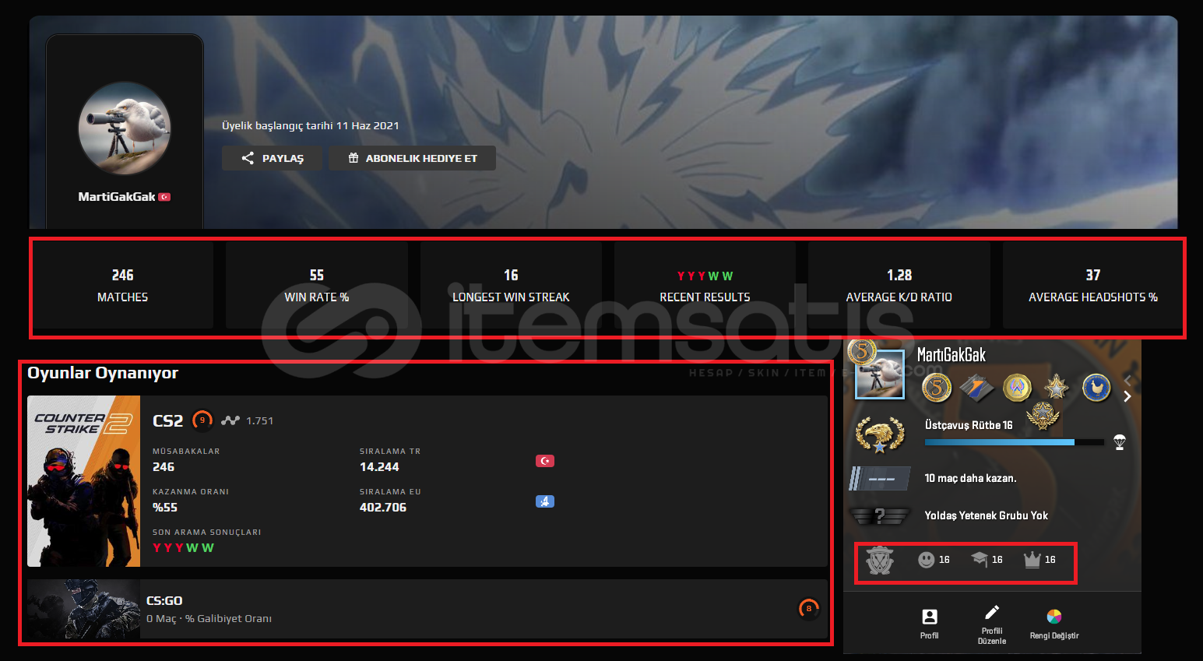Screen dimensions: 1203x661
Task: Click the blue chicken coin medal
Action: coord(1096,387)
